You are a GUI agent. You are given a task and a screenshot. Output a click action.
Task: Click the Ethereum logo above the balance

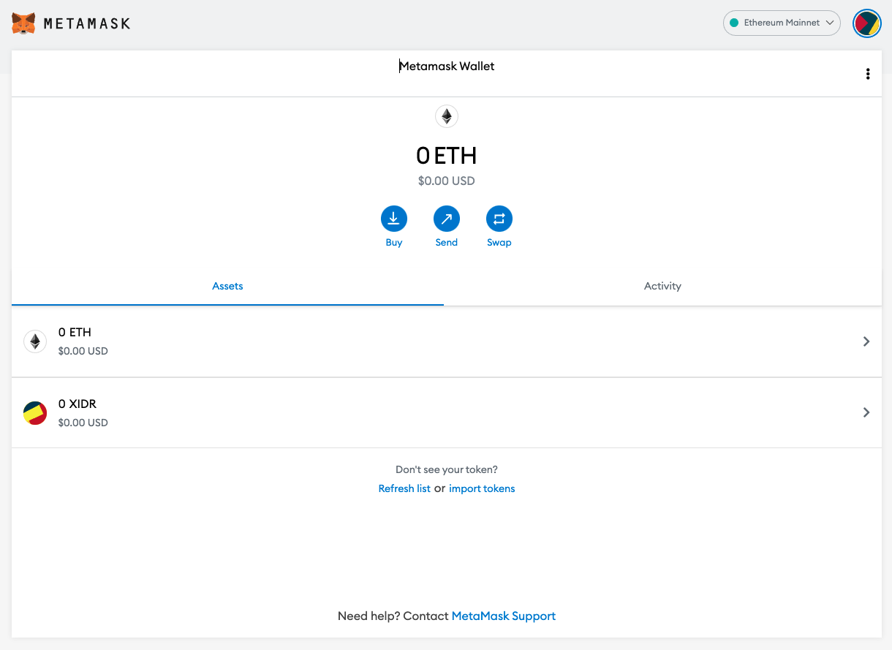click(x=447, y=116)
